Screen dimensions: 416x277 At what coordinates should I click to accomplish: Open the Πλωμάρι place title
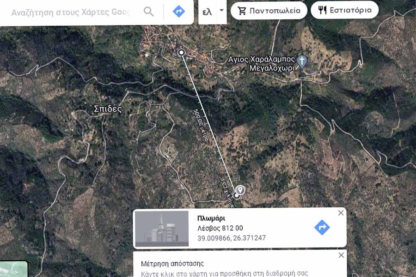coord(211,218)
